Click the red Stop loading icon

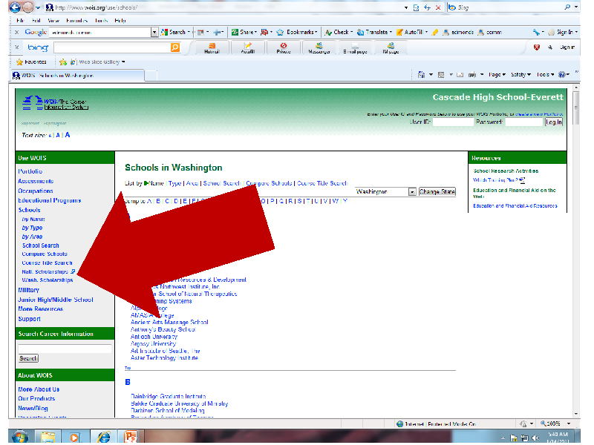pyautogui.click(x=438, y=7)
